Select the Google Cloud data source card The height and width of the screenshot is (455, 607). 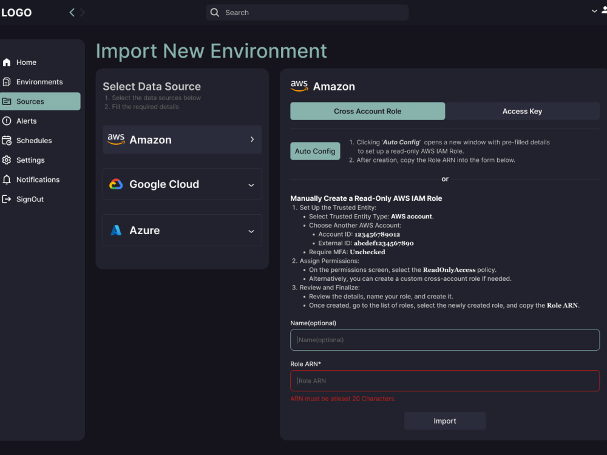coord(182,184)
